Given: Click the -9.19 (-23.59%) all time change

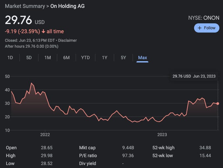Looking at the screenshot, I should tap(34, 32).
